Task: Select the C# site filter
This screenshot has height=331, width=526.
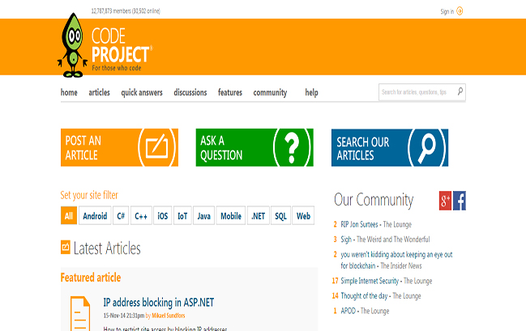Action: point(121,215)
